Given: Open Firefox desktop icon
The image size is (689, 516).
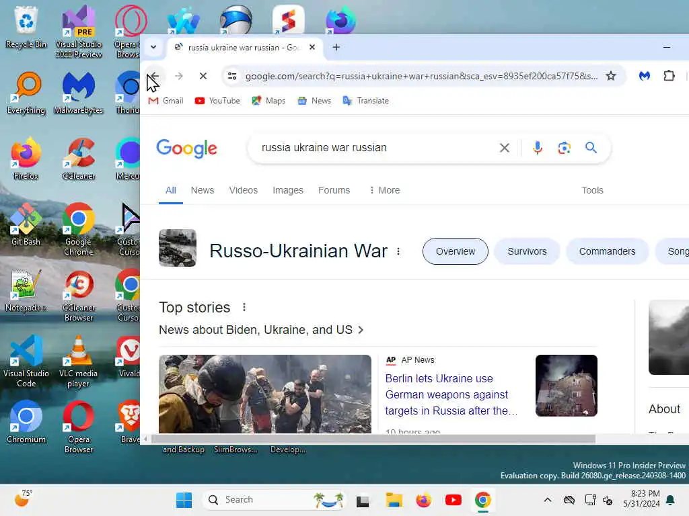Looking at the screenshot, I should tap(26, 159).
